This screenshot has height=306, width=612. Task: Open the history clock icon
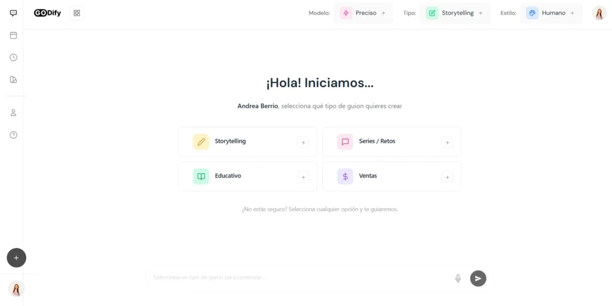click(13, 57)
